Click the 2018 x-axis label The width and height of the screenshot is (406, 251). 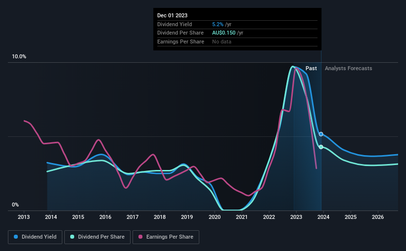coord(160,217)
